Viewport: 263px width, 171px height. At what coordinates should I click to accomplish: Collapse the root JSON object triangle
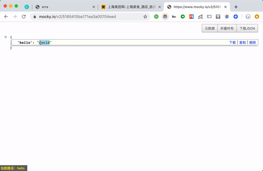pyautogui.click(x=6, y=37)
